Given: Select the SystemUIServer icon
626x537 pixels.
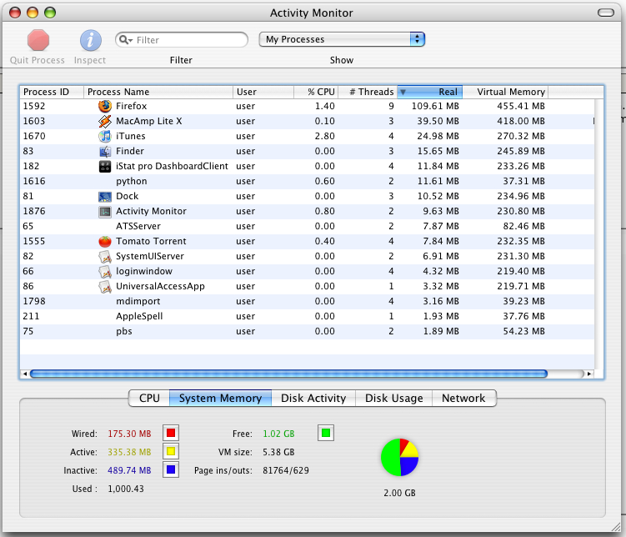Looking at the screenshot, I should tap(104, 256).
